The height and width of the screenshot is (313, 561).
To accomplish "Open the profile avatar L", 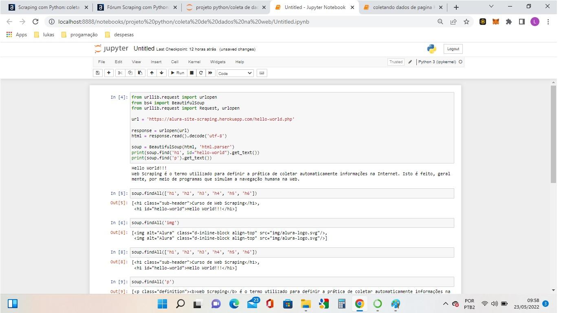I will pos(535,22).
